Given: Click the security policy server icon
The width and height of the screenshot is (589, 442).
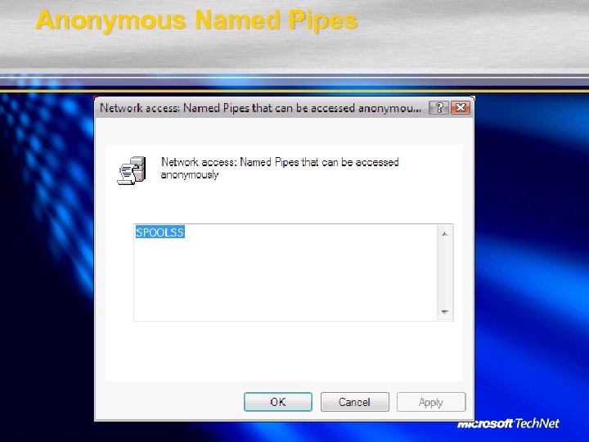Looking at the screenshot, I should tap(132, 170).
